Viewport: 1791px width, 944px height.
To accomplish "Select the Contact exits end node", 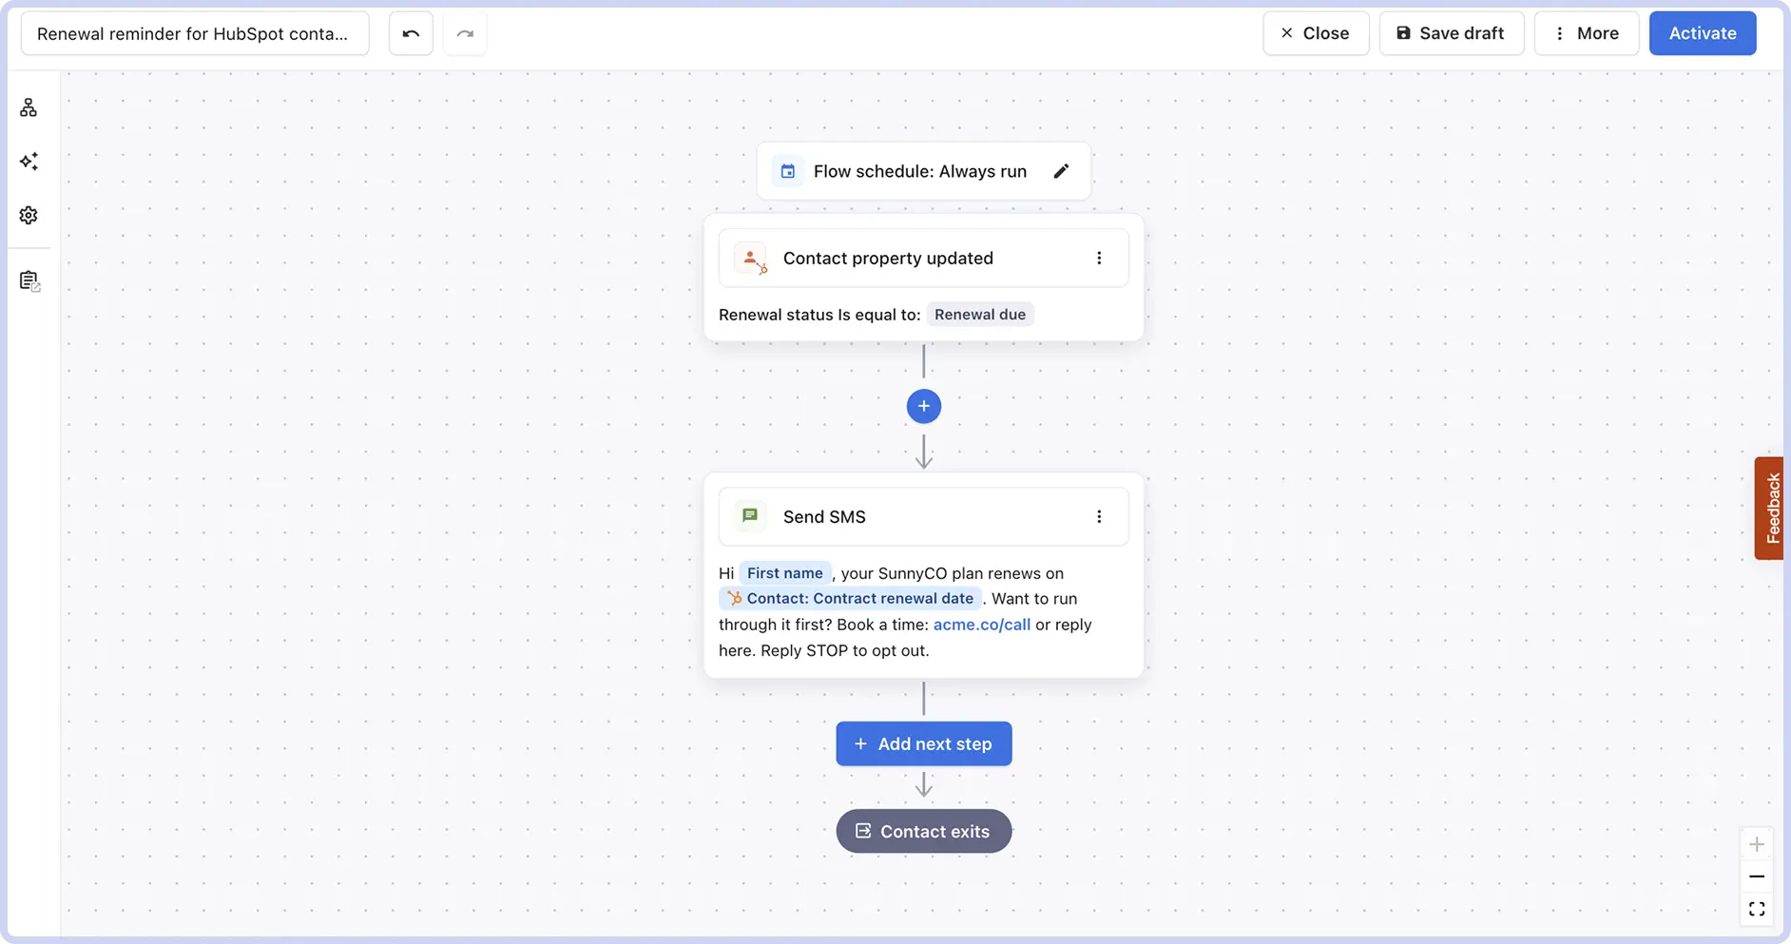I will click(924, 831).
